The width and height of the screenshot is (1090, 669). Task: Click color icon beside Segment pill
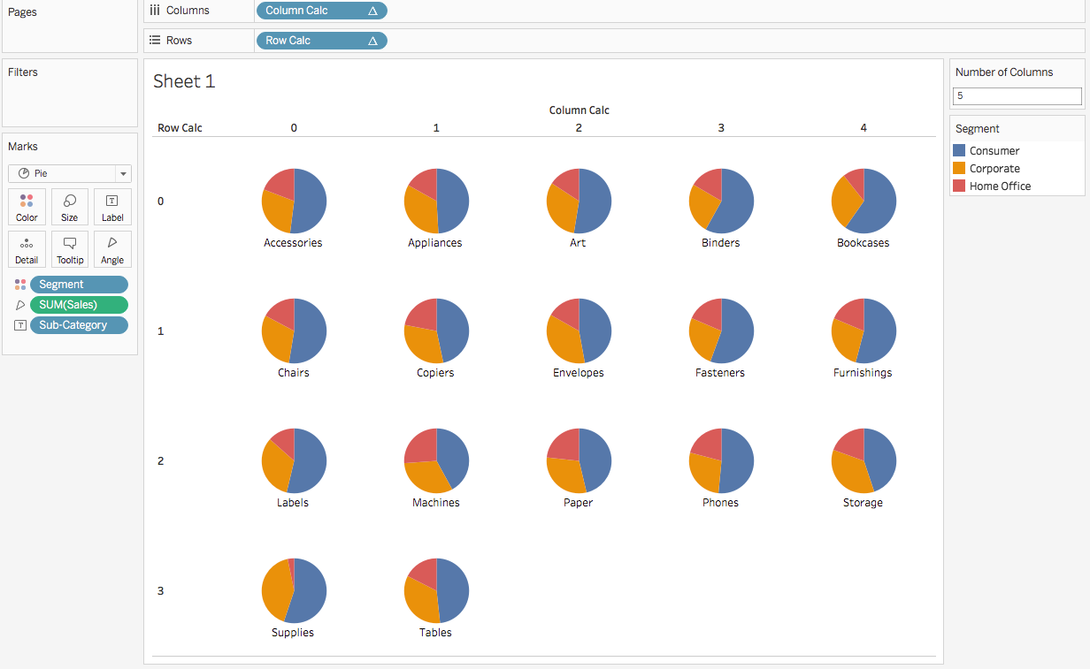click(x=20, y=285)
